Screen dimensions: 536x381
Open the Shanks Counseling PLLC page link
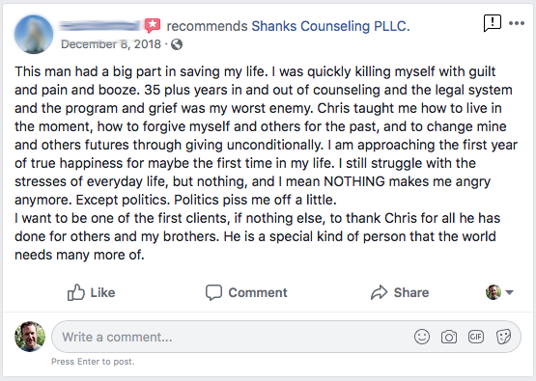pos(330,26)
